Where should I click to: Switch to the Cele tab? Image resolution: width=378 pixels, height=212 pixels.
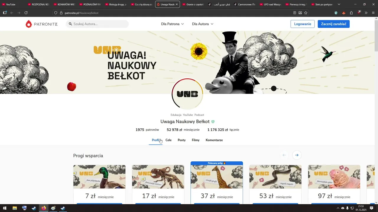pos(169,140)
